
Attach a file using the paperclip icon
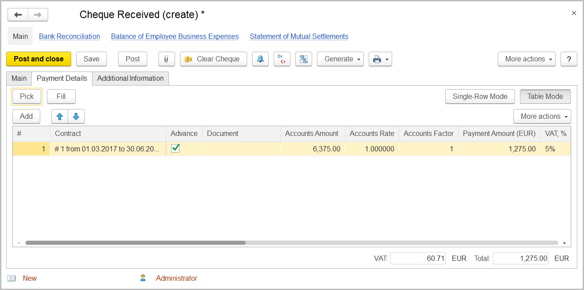tap(166, 59)
